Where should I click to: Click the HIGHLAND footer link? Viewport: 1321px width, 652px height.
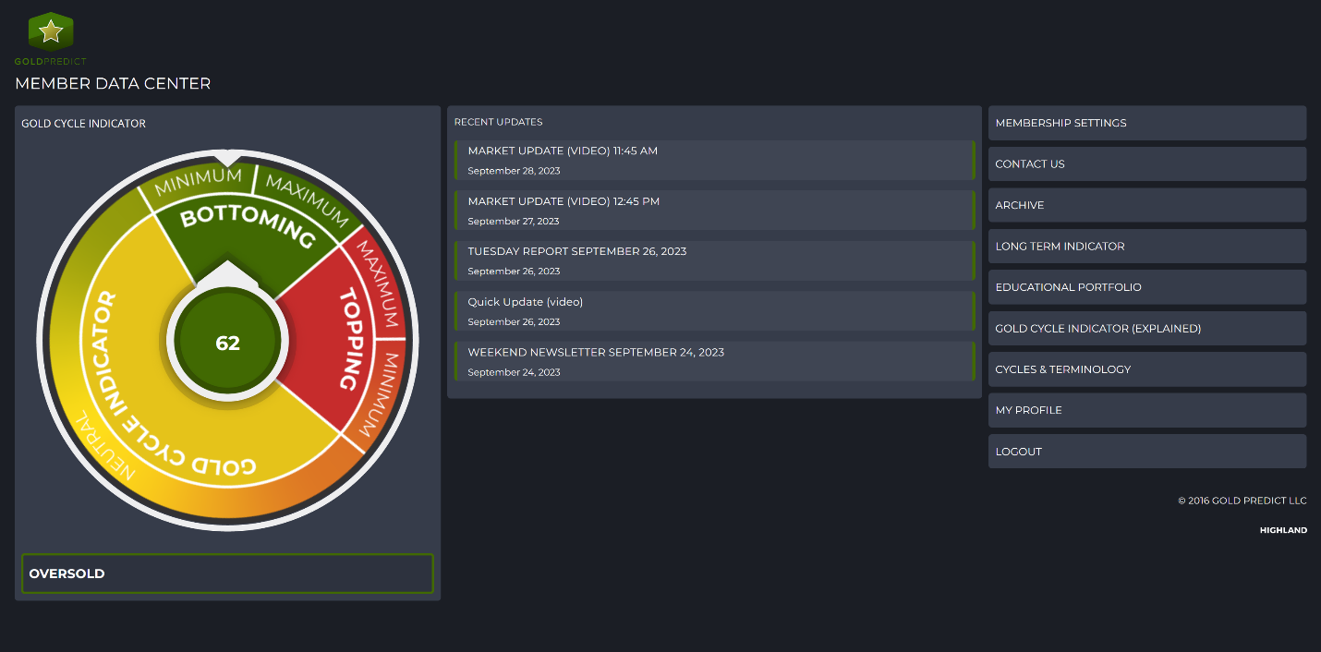tap(1283, 530)
